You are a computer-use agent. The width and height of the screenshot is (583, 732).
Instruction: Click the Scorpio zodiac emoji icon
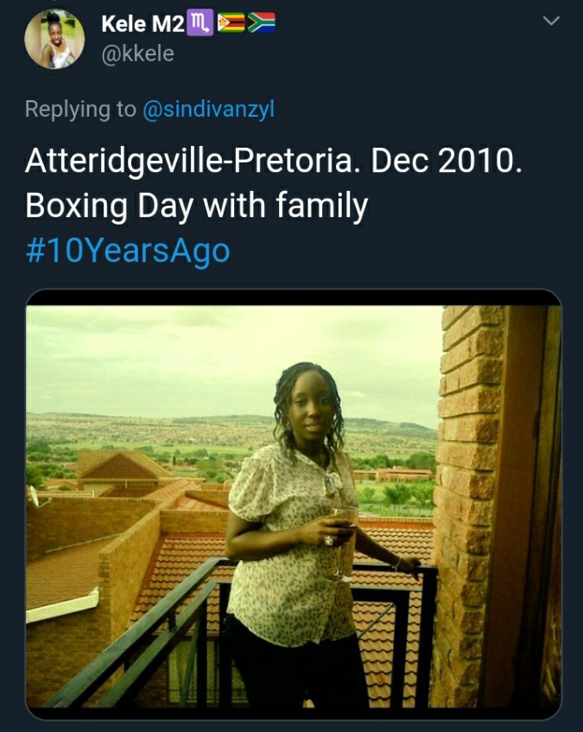point(200,22)
